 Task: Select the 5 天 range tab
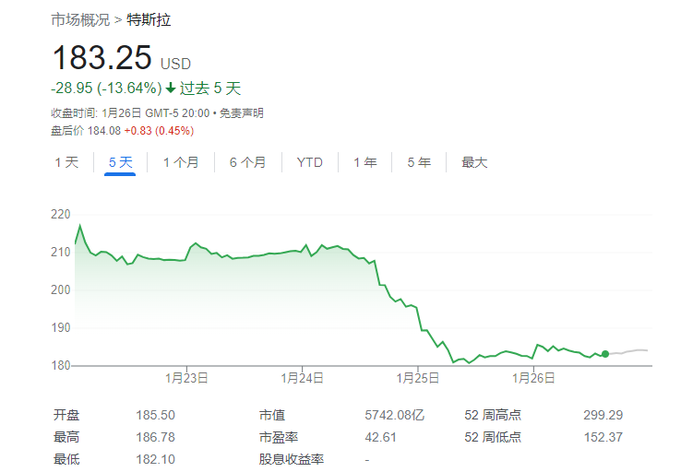120,162
